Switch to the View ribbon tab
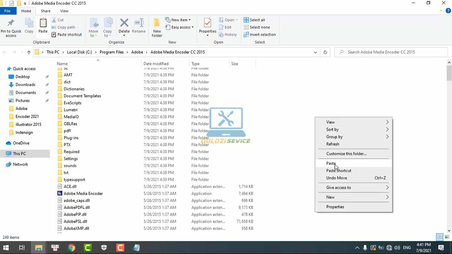Screen dimensions: 452x254 [x=64, y=11]
